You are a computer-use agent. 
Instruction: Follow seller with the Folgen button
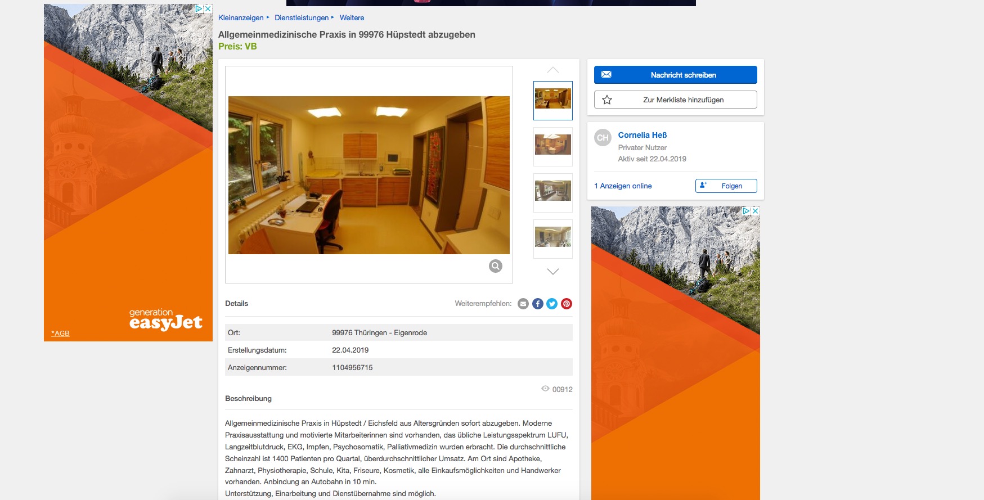pyautogui.click(x=726, y=186)
